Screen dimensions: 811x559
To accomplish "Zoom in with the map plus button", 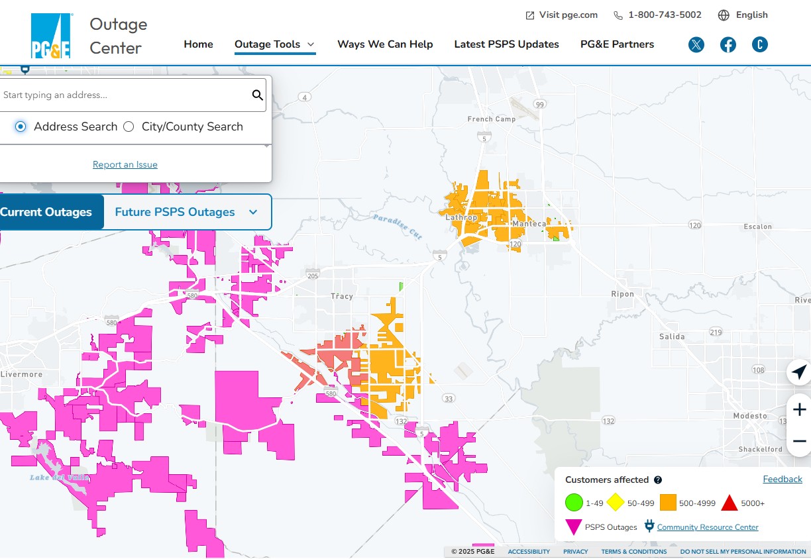I will point(799,409).
